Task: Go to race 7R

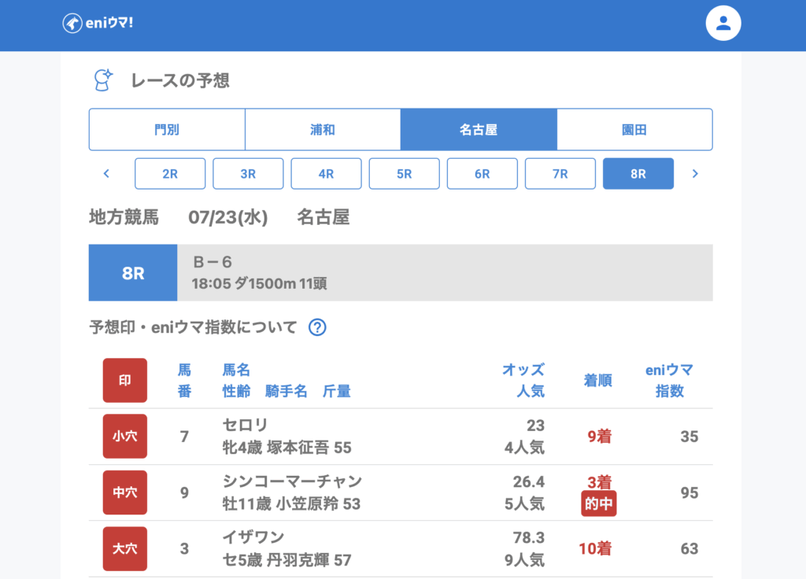Action: point(560,174)
